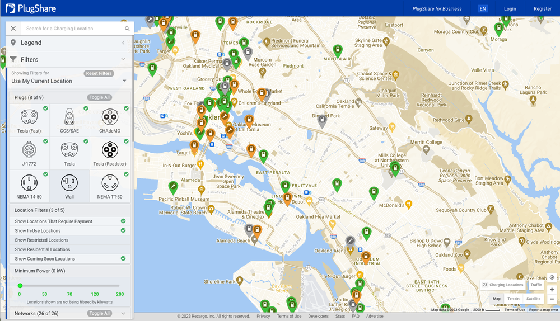Toggle the NEMA TT-30 plug filter
Screen dimensions: 560x321
[110, 186]
